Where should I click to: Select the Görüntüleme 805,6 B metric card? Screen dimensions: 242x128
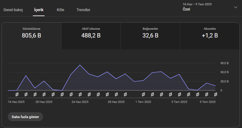click(32, 36)
